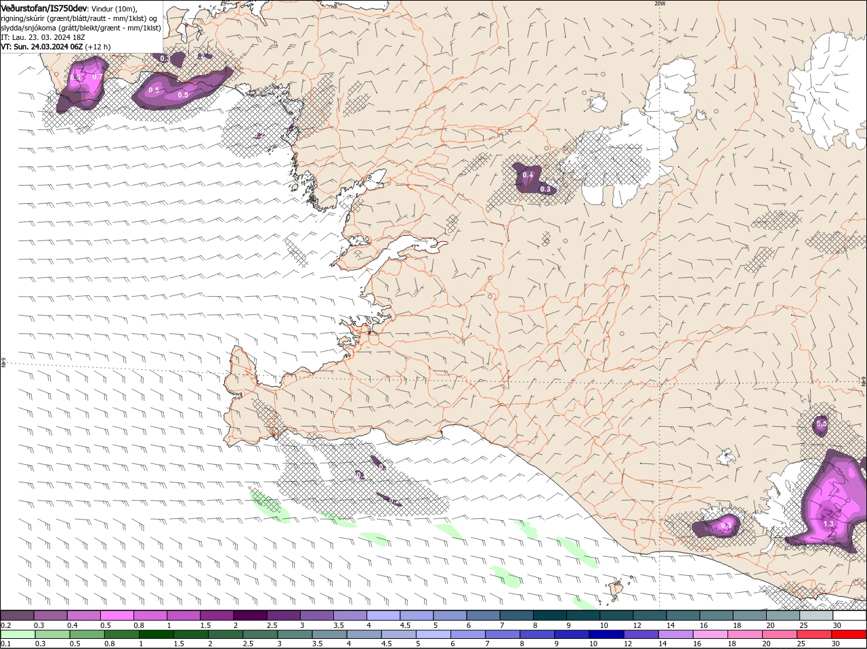Pick lower scale light pink swatch at 16

click(709, 635)
